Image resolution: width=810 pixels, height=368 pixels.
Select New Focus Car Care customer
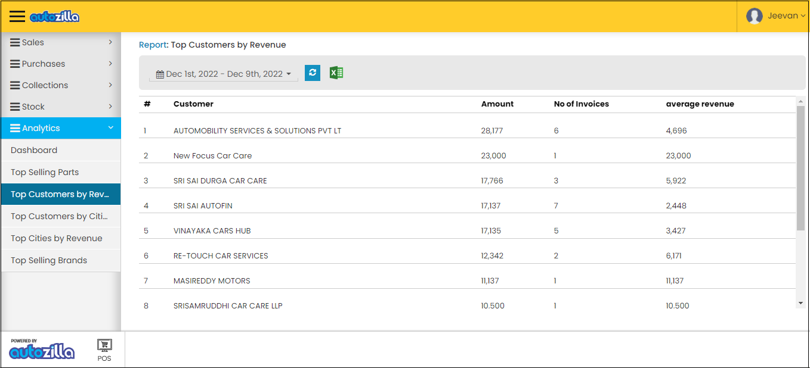click(213, 155)
